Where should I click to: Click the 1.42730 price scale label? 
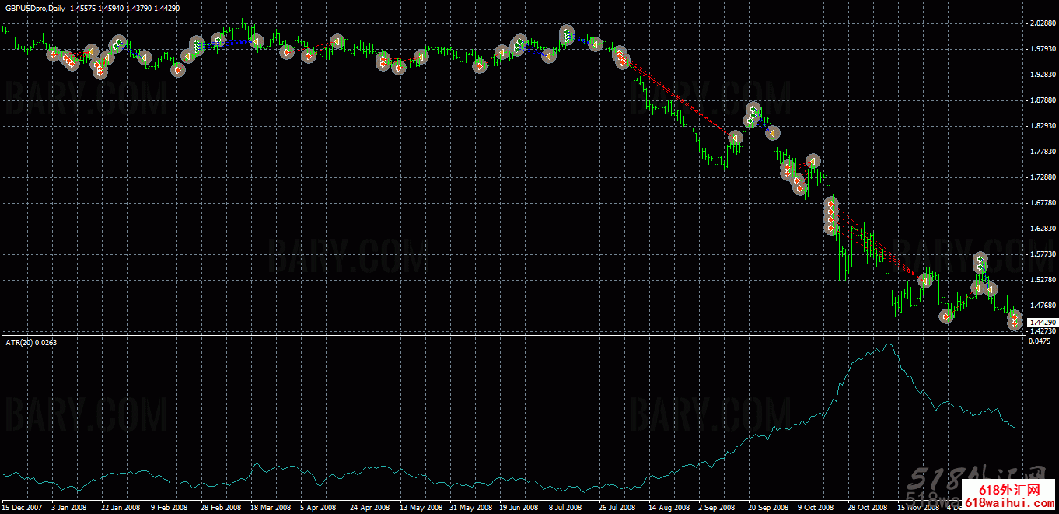pyautogui.click(x=1042, y=331)
